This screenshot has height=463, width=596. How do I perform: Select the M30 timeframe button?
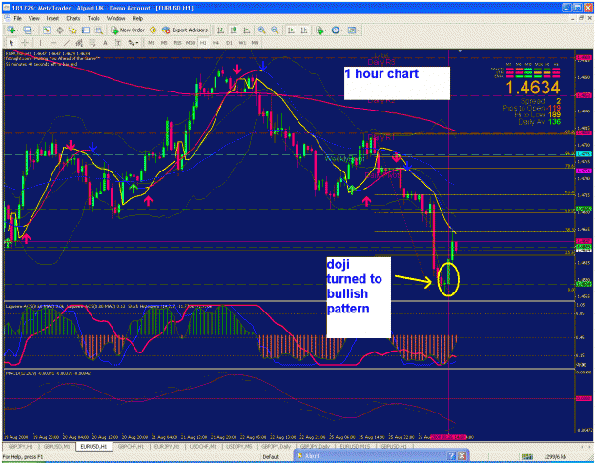(x=190, y=43)
